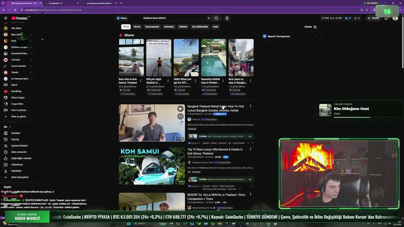Select the Son yüklenenler filter chip

point(200,27)
